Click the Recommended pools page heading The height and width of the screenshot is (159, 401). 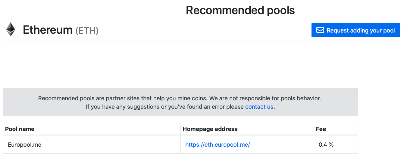click(240, 11)
